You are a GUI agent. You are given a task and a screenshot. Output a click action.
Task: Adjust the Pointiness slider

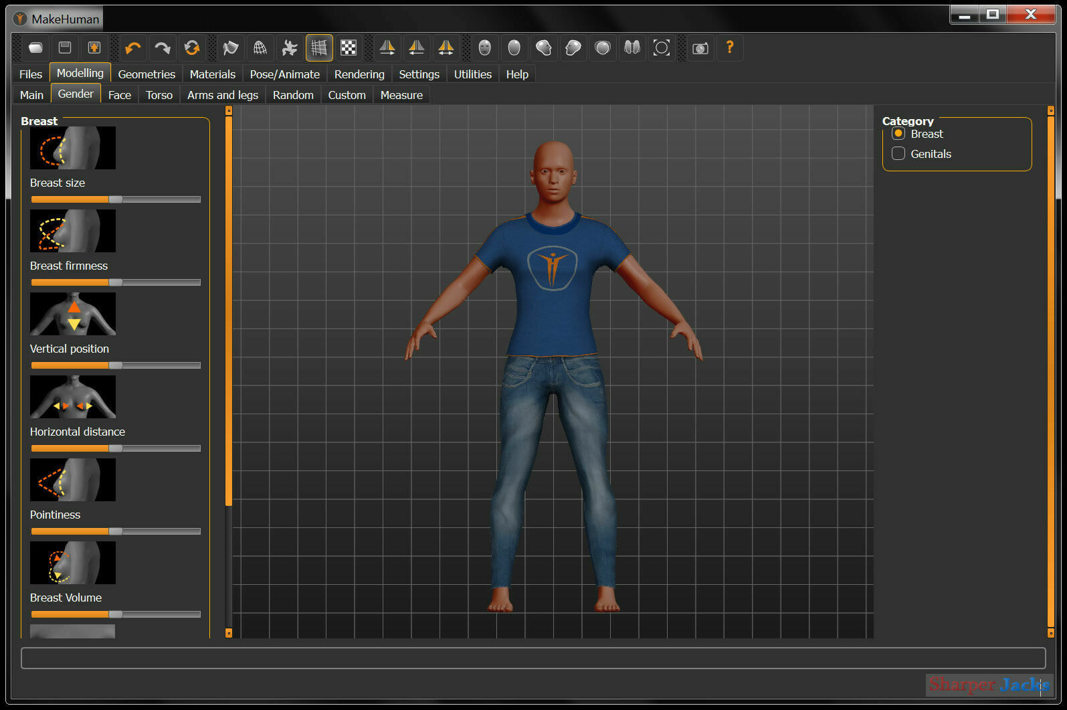pos(116,531)
